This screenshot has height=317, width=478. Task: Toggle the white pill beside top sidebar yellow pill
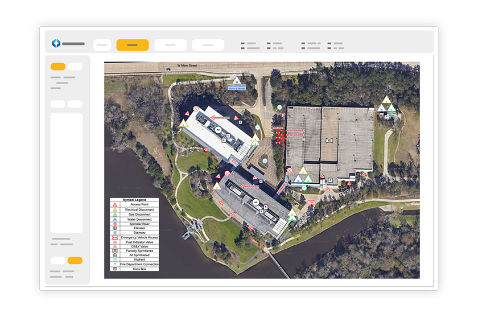click(75, 67)
